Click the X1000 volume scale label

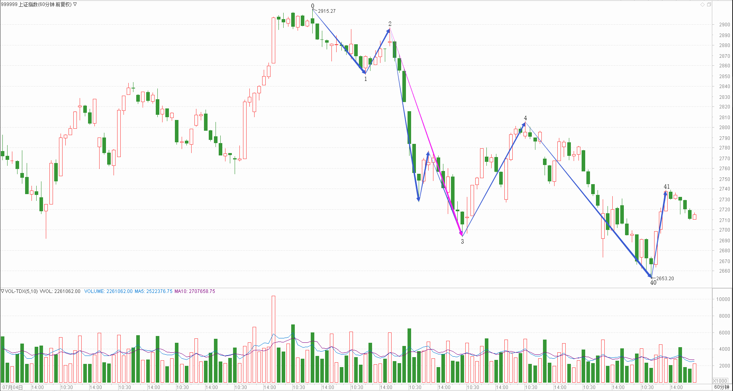coord(720,381)
